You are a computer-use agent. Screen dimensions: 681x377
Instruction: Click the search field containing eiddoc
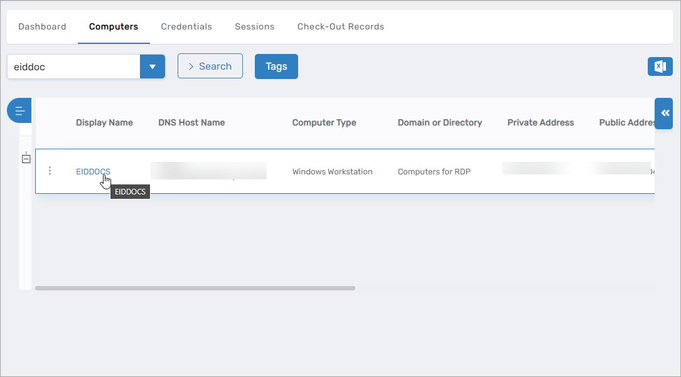tap(73, 66)
